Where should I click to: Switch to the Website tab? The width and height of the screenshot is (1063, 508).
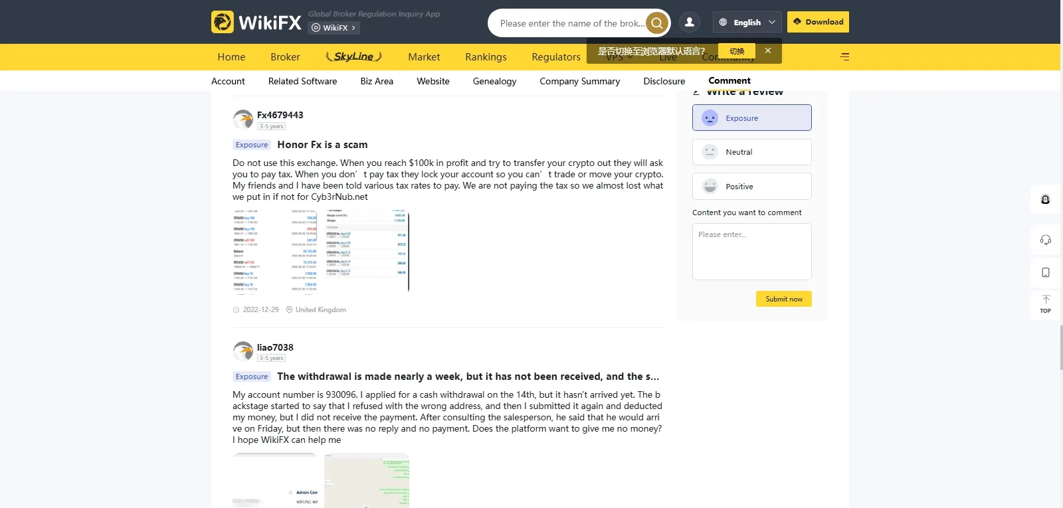coord(433,81)
